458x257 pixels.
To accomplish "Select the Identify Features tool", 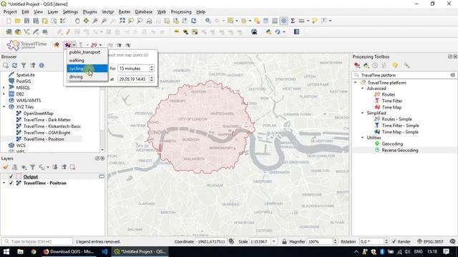I will (x=208, y=21).
